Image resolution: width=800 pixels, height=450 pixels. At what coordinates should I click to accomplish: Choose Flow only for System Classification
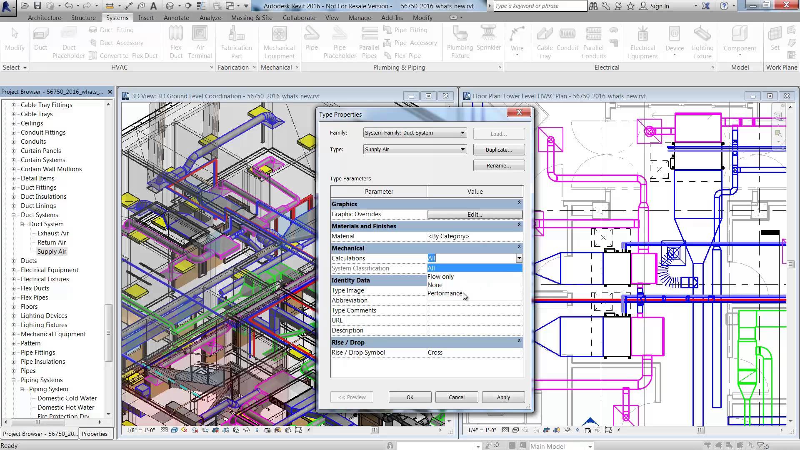click(441, 276)
